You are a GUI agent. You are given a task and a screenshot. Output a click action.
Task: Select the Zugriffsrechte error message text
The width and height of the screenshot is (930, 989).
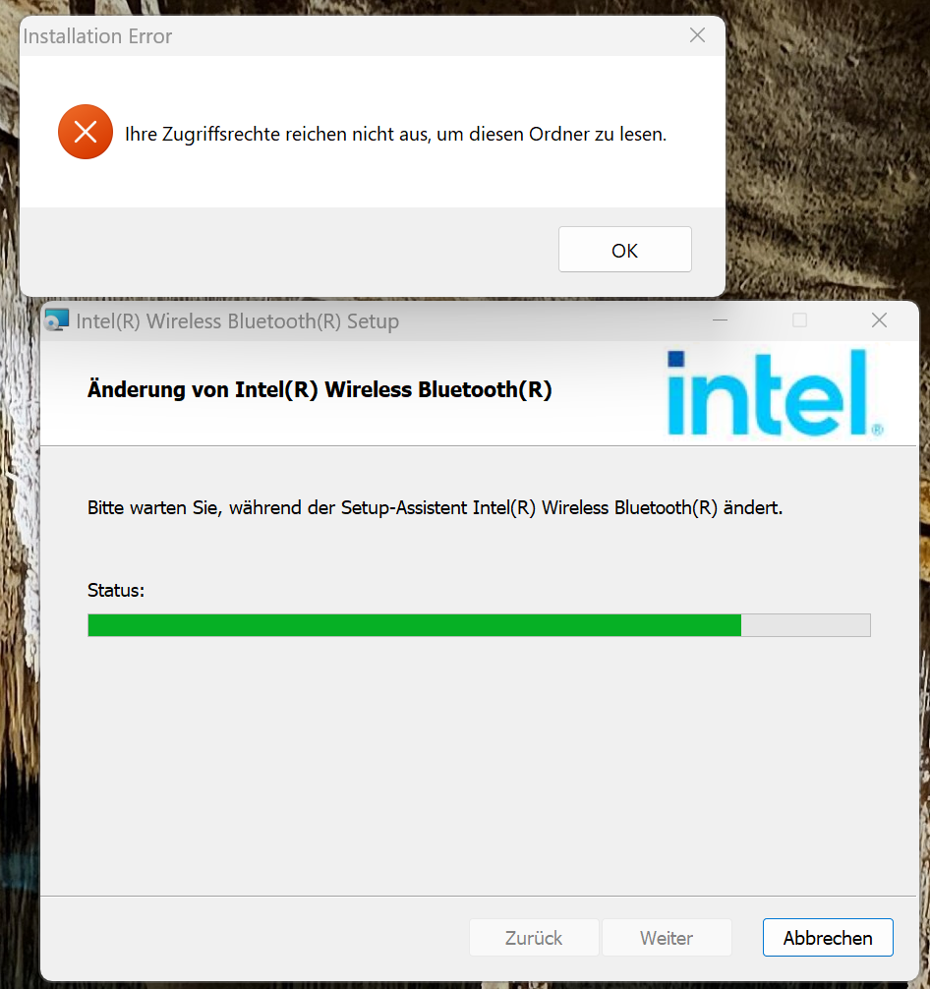click(395, 135)
